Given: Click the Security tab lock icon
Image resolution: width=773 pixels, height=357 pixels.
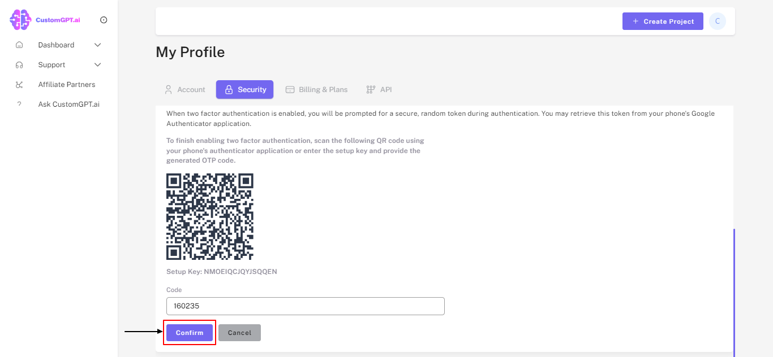Looking at the screenshot, I should coord(229,90).
